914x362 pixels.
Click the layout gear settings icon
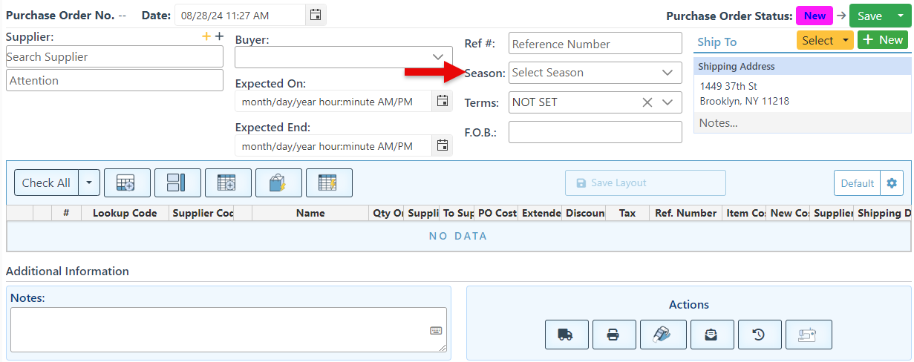(x=892, y=183)
